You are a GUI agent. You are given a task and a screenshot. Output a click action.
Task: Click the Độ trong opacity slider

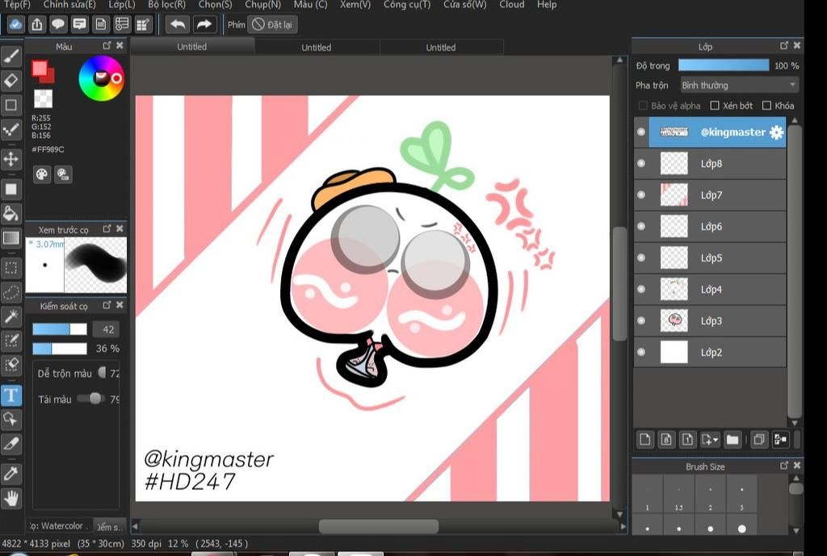[x=723, y=65]
